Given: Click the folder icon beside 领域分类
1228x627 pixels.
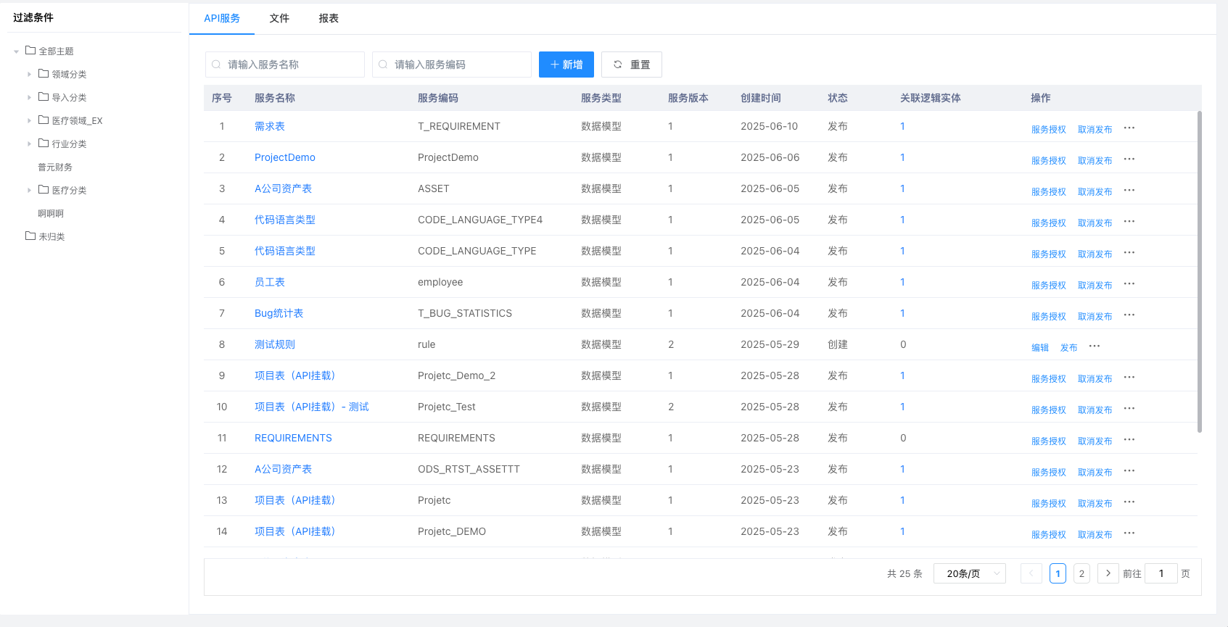Looking at the screenshot, I should pos(44,74).
